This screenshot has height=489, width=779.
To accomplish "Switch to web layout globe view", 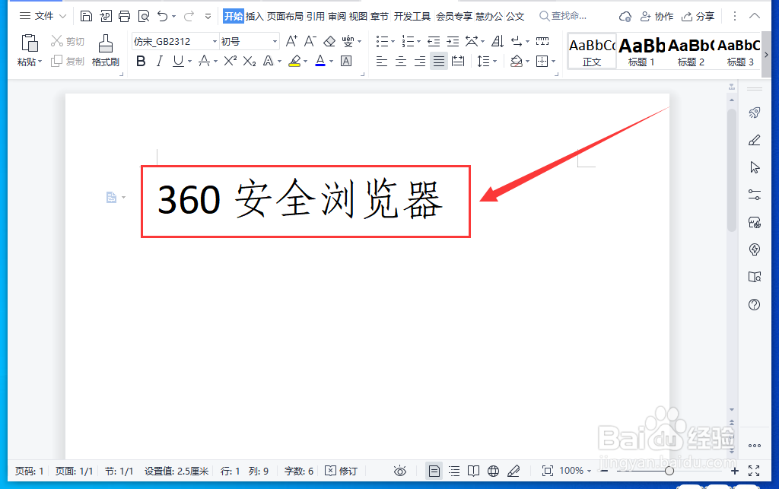I will pos(493,471).
